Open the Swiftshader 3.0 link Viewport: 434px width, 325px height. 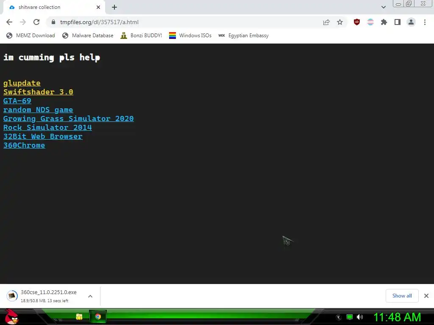[x=38, y=92]
